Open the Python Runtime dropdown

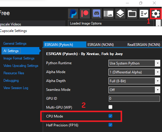(x=134, y=63)
